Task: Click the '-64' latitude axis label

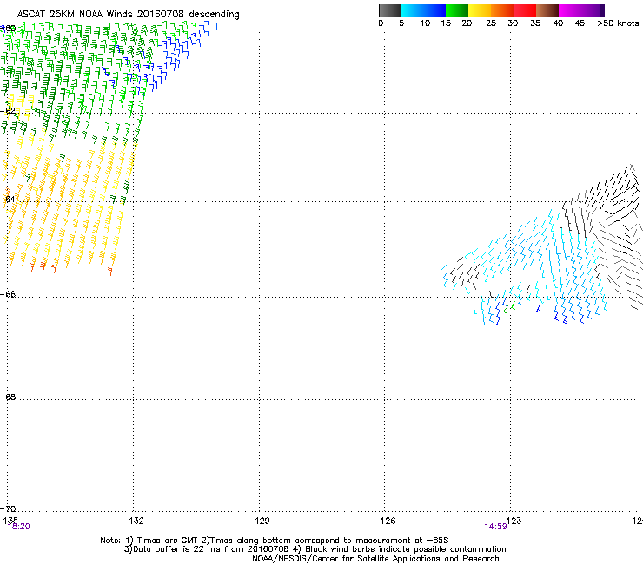Action: pyautogui.click(x=8, y=200)
